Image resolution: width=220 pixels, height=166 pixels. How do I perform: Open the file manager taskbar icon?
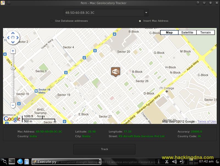[27, 162]
